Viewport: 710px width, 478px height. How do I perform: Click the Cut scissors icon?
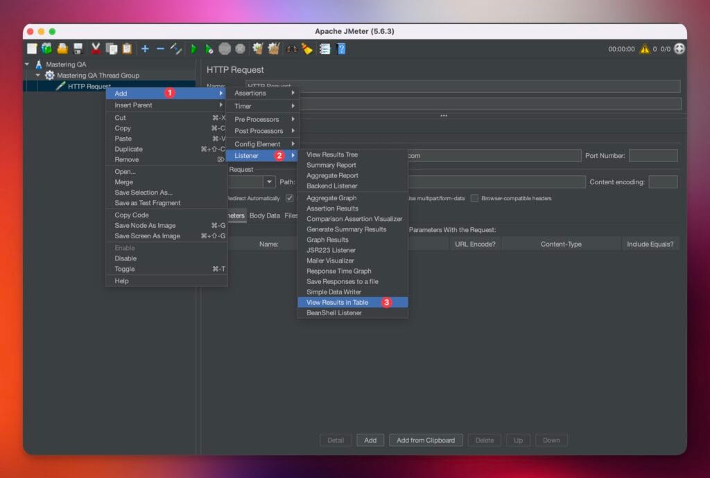[96, 49]
